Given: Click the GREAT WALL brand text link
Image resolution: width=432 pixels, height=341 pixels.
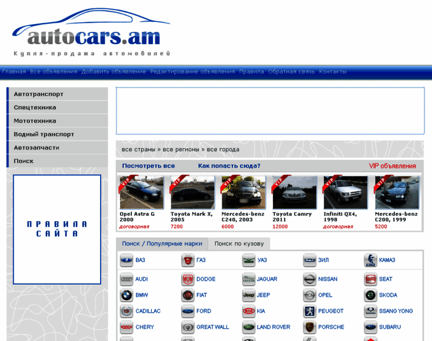Looking at the screenshot, I should (213, 327).
